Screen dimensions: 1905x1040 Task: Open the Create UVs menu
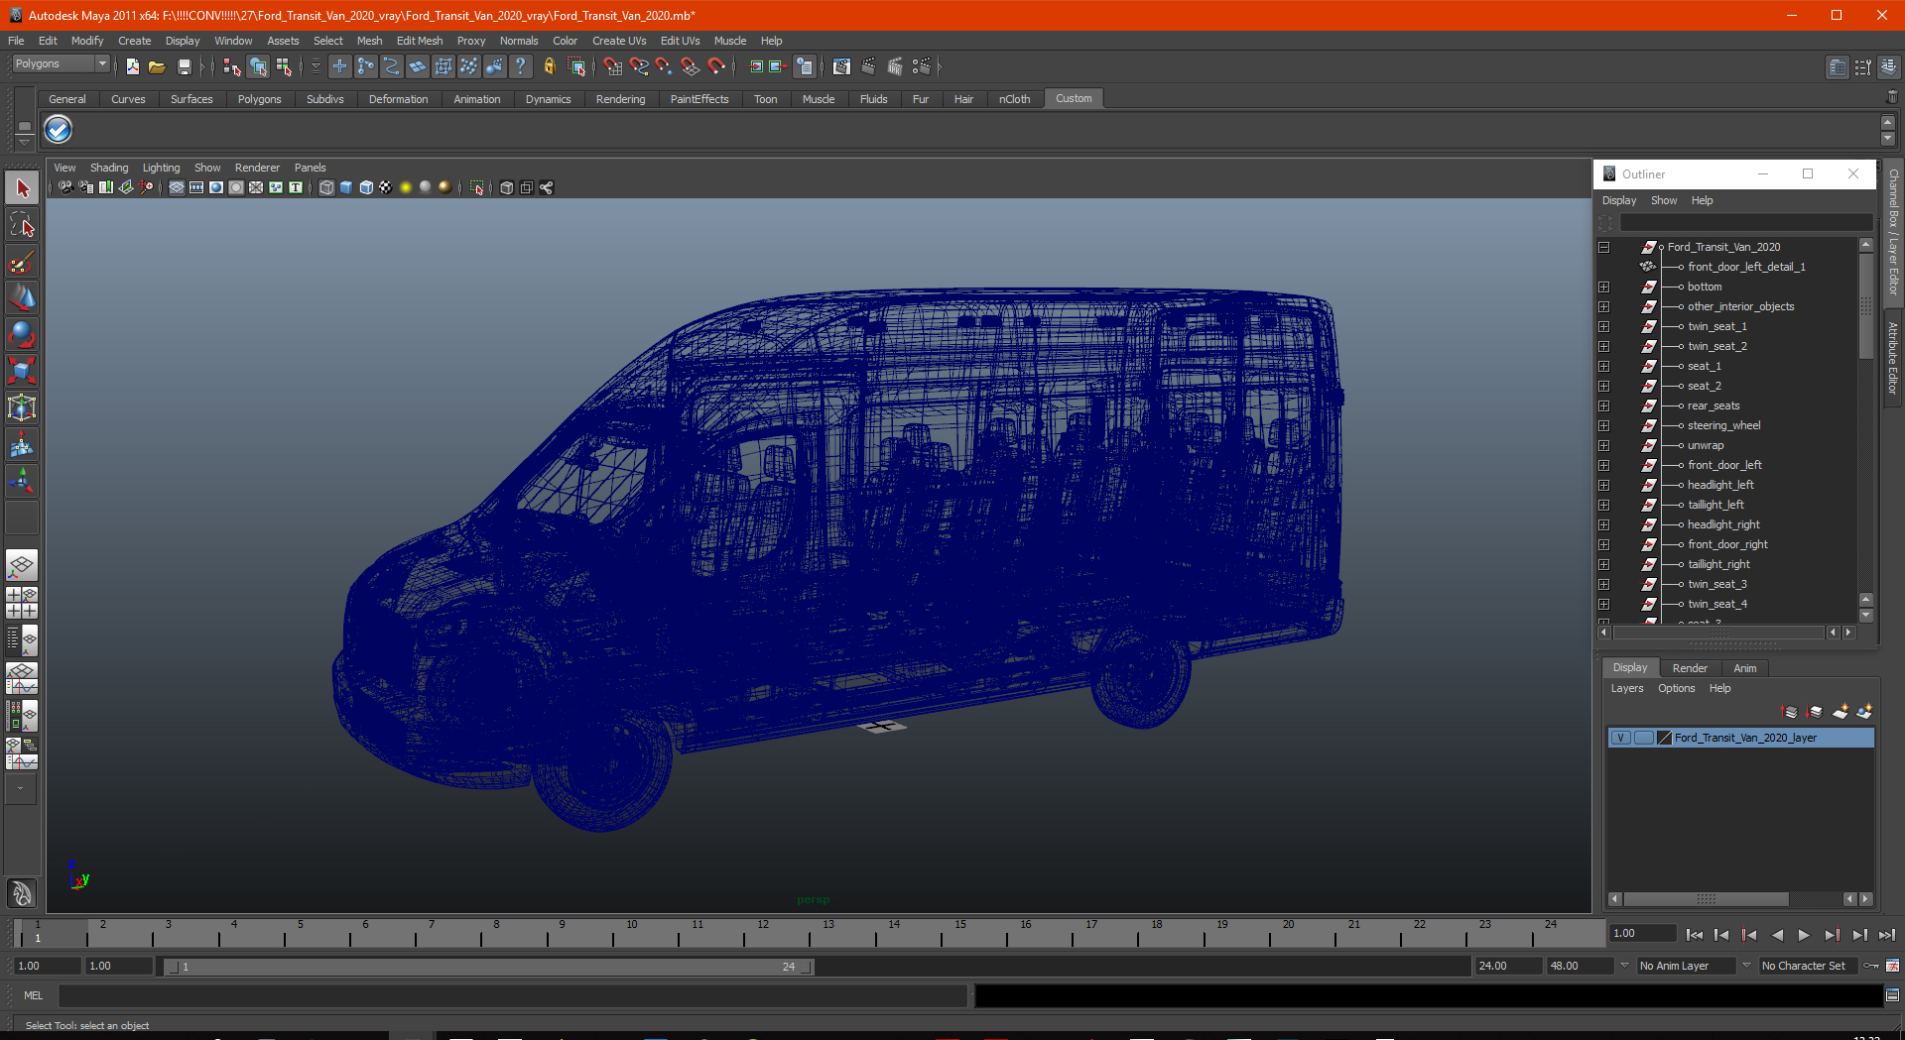(x=619, y=41)
